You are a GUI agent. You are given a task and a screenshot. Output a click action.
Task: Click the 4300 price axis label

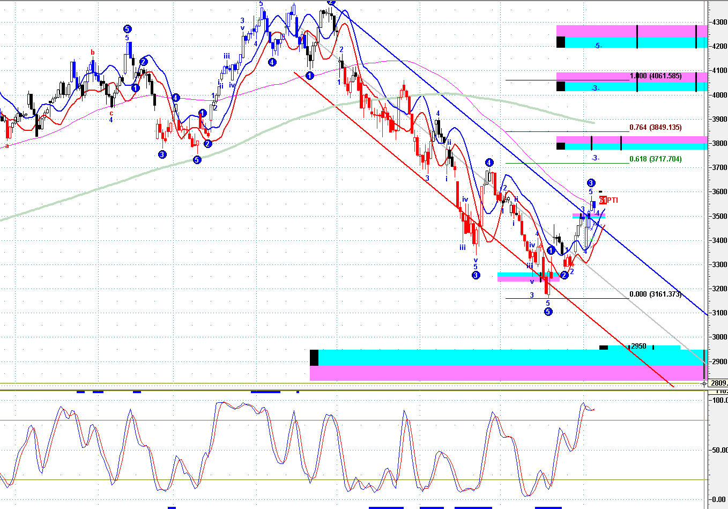pyautogui.click(x=719, y=22)
